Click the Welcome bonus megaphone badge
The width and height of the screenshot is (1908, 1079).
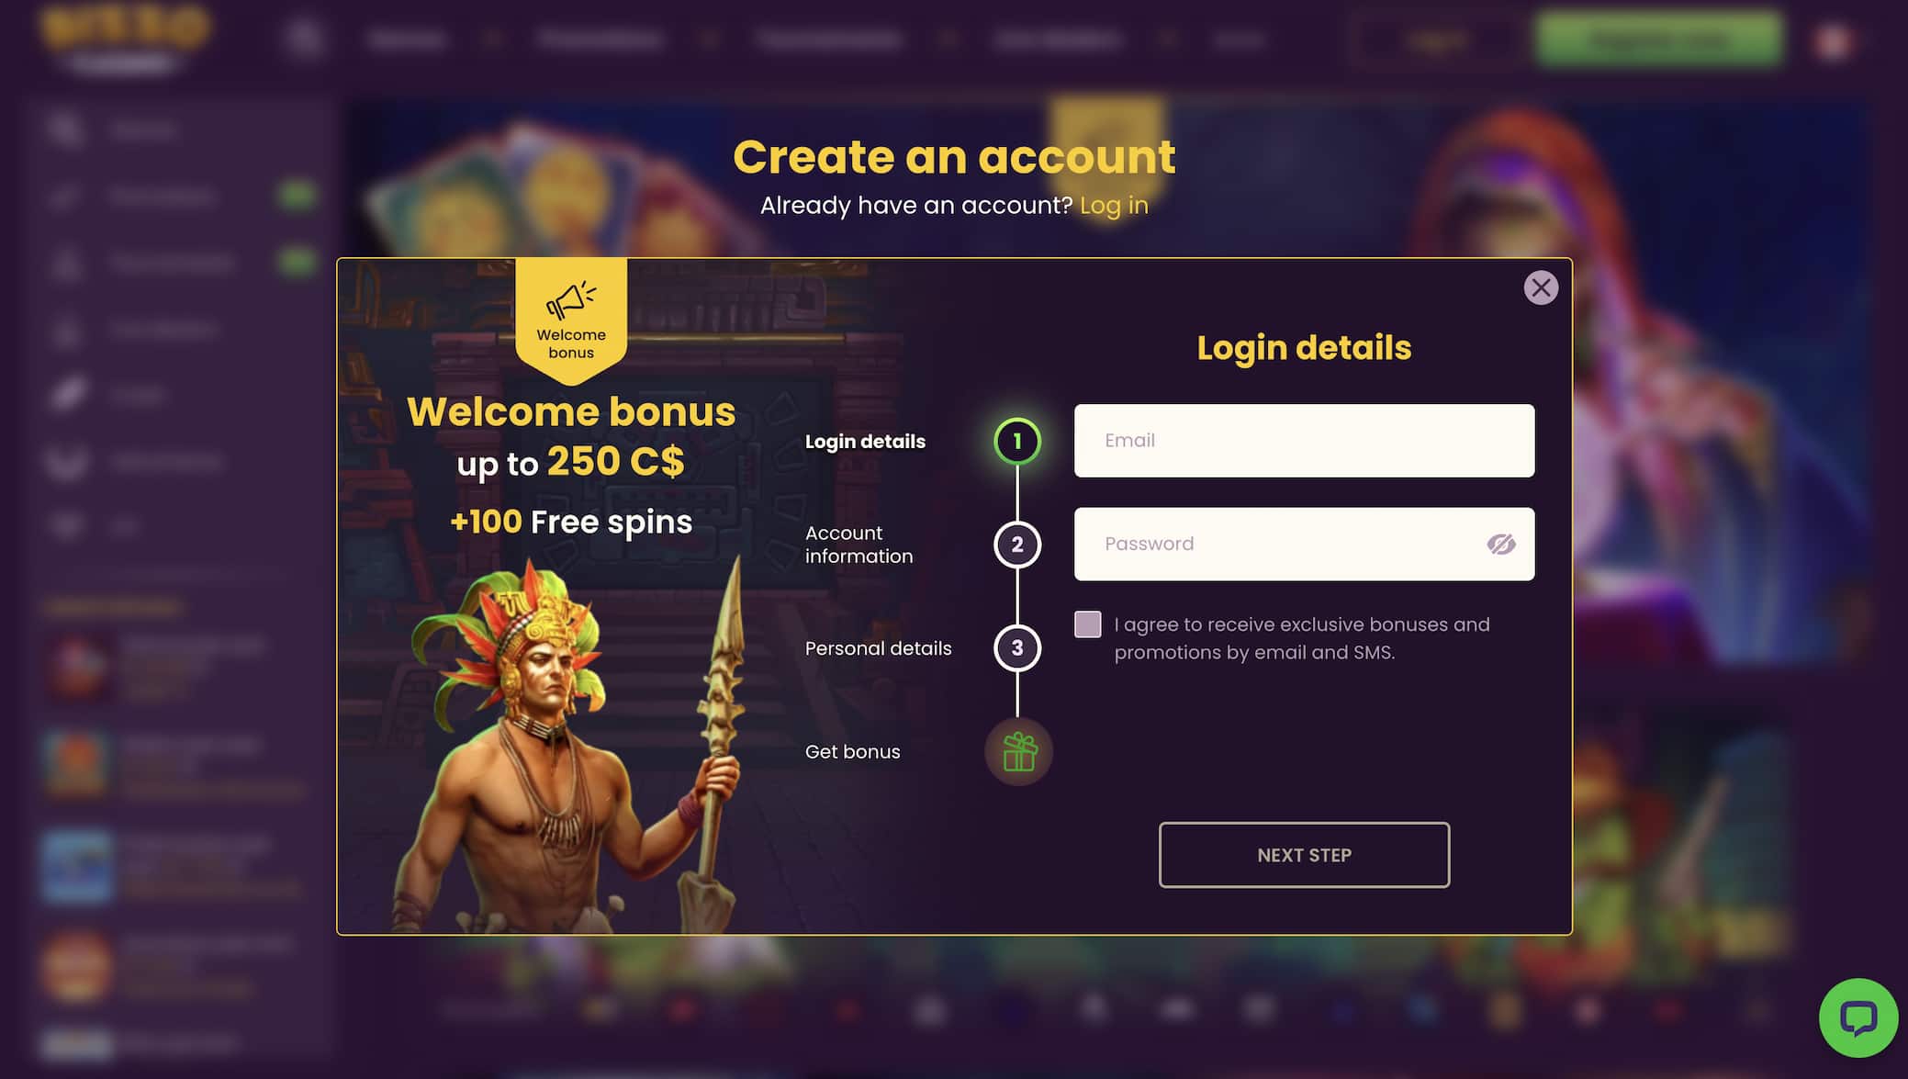point(571,320)
